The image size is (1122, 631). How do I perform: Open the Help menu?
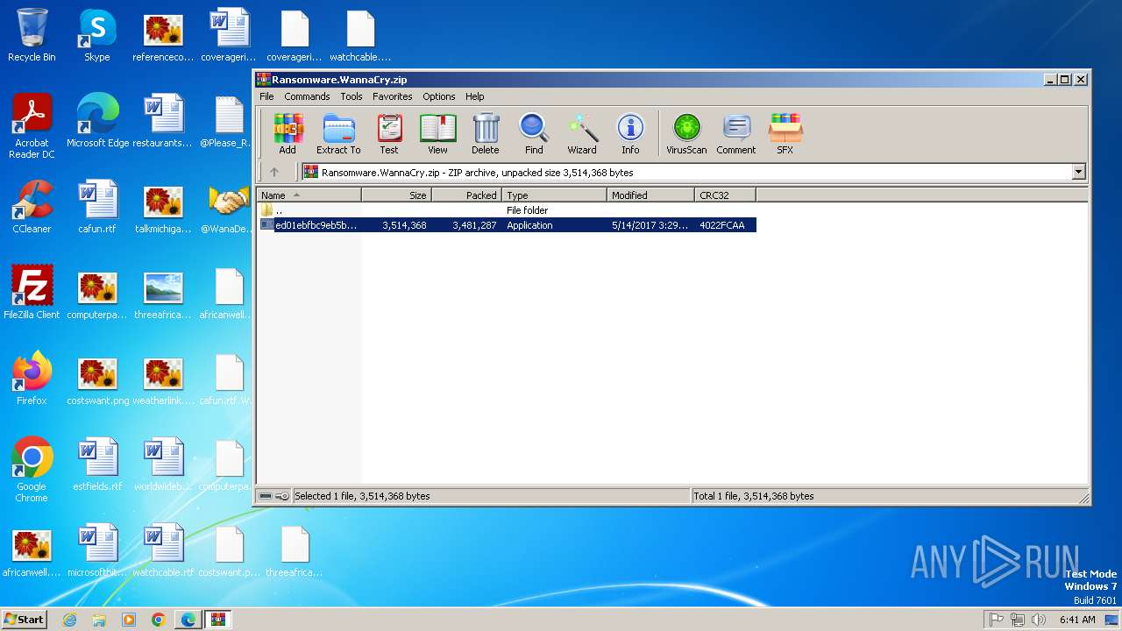click(x=474, y=96)
